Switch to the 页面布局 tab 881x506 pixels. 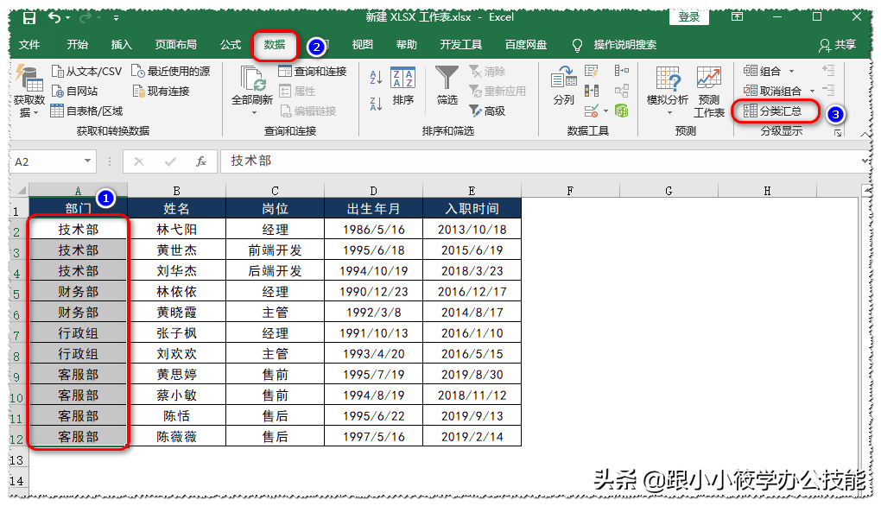point(176,45)
